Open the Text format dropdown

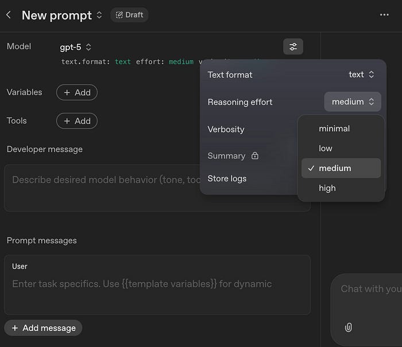pyautogui.click(x=361, y=75)
